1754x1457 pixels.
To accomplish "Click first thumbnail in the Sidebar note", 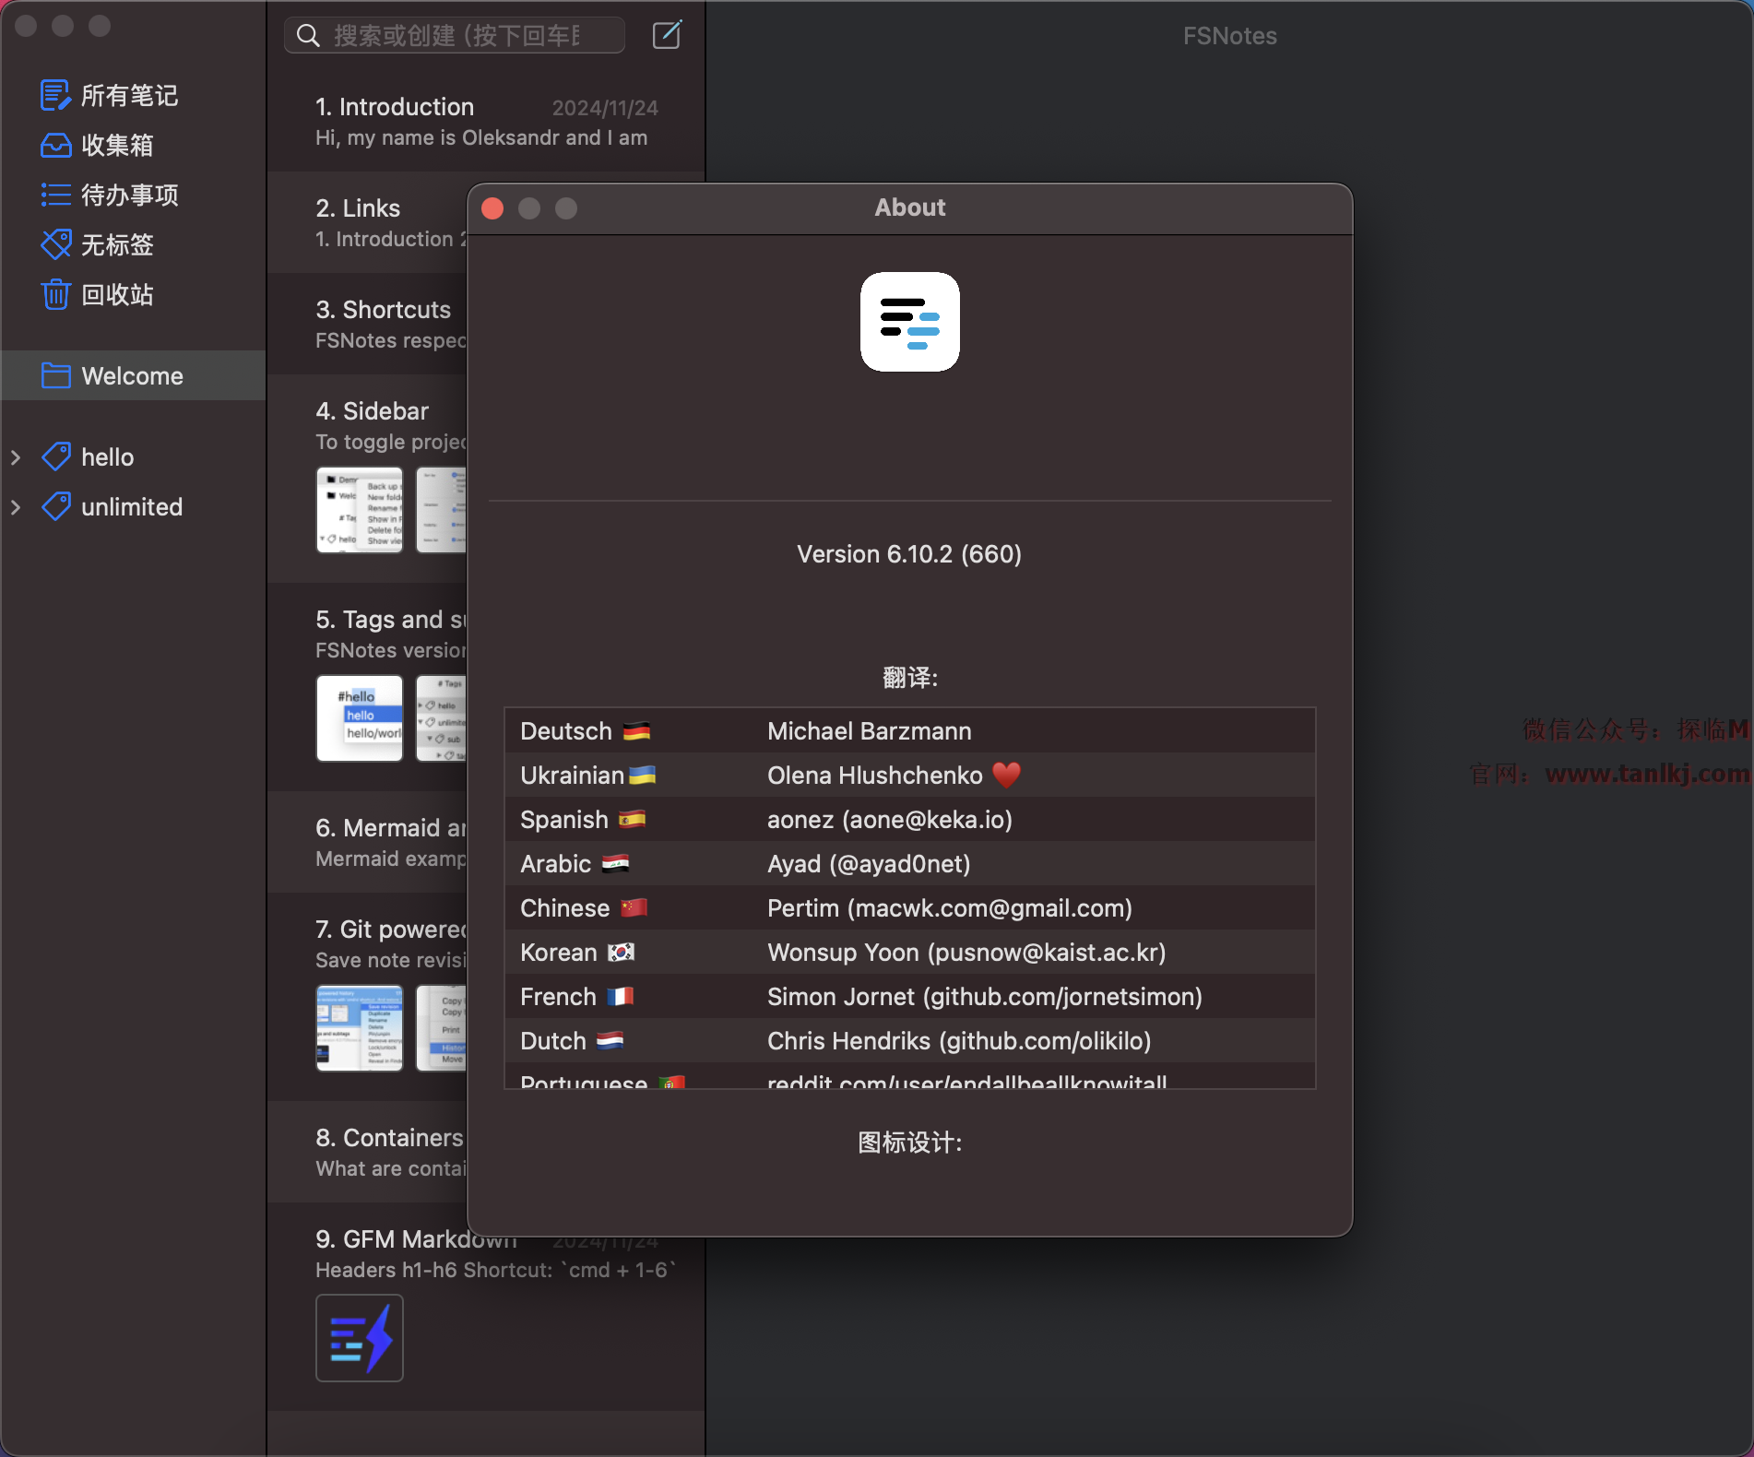I will tap(360, 510).
